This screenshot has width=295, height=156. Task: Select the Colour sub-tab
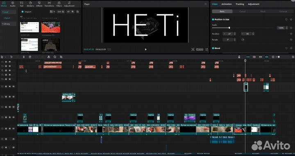(243, 11)
